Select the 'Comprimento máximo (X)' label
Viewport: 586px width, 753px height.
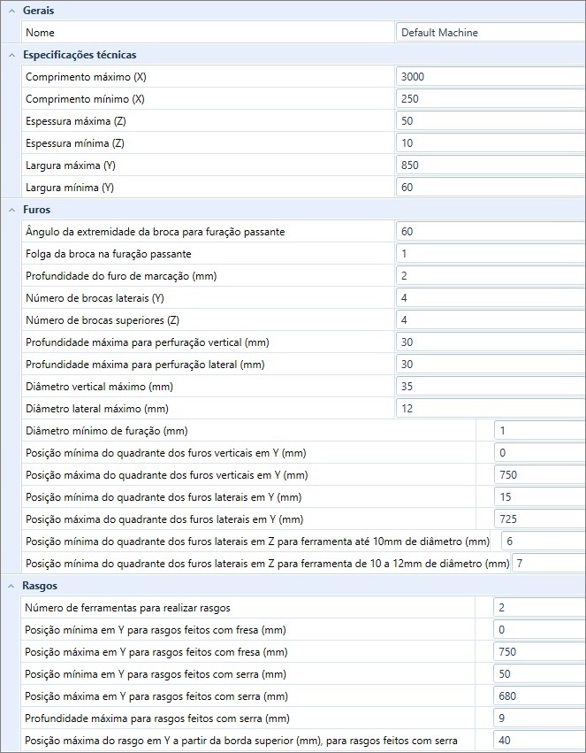86,77
